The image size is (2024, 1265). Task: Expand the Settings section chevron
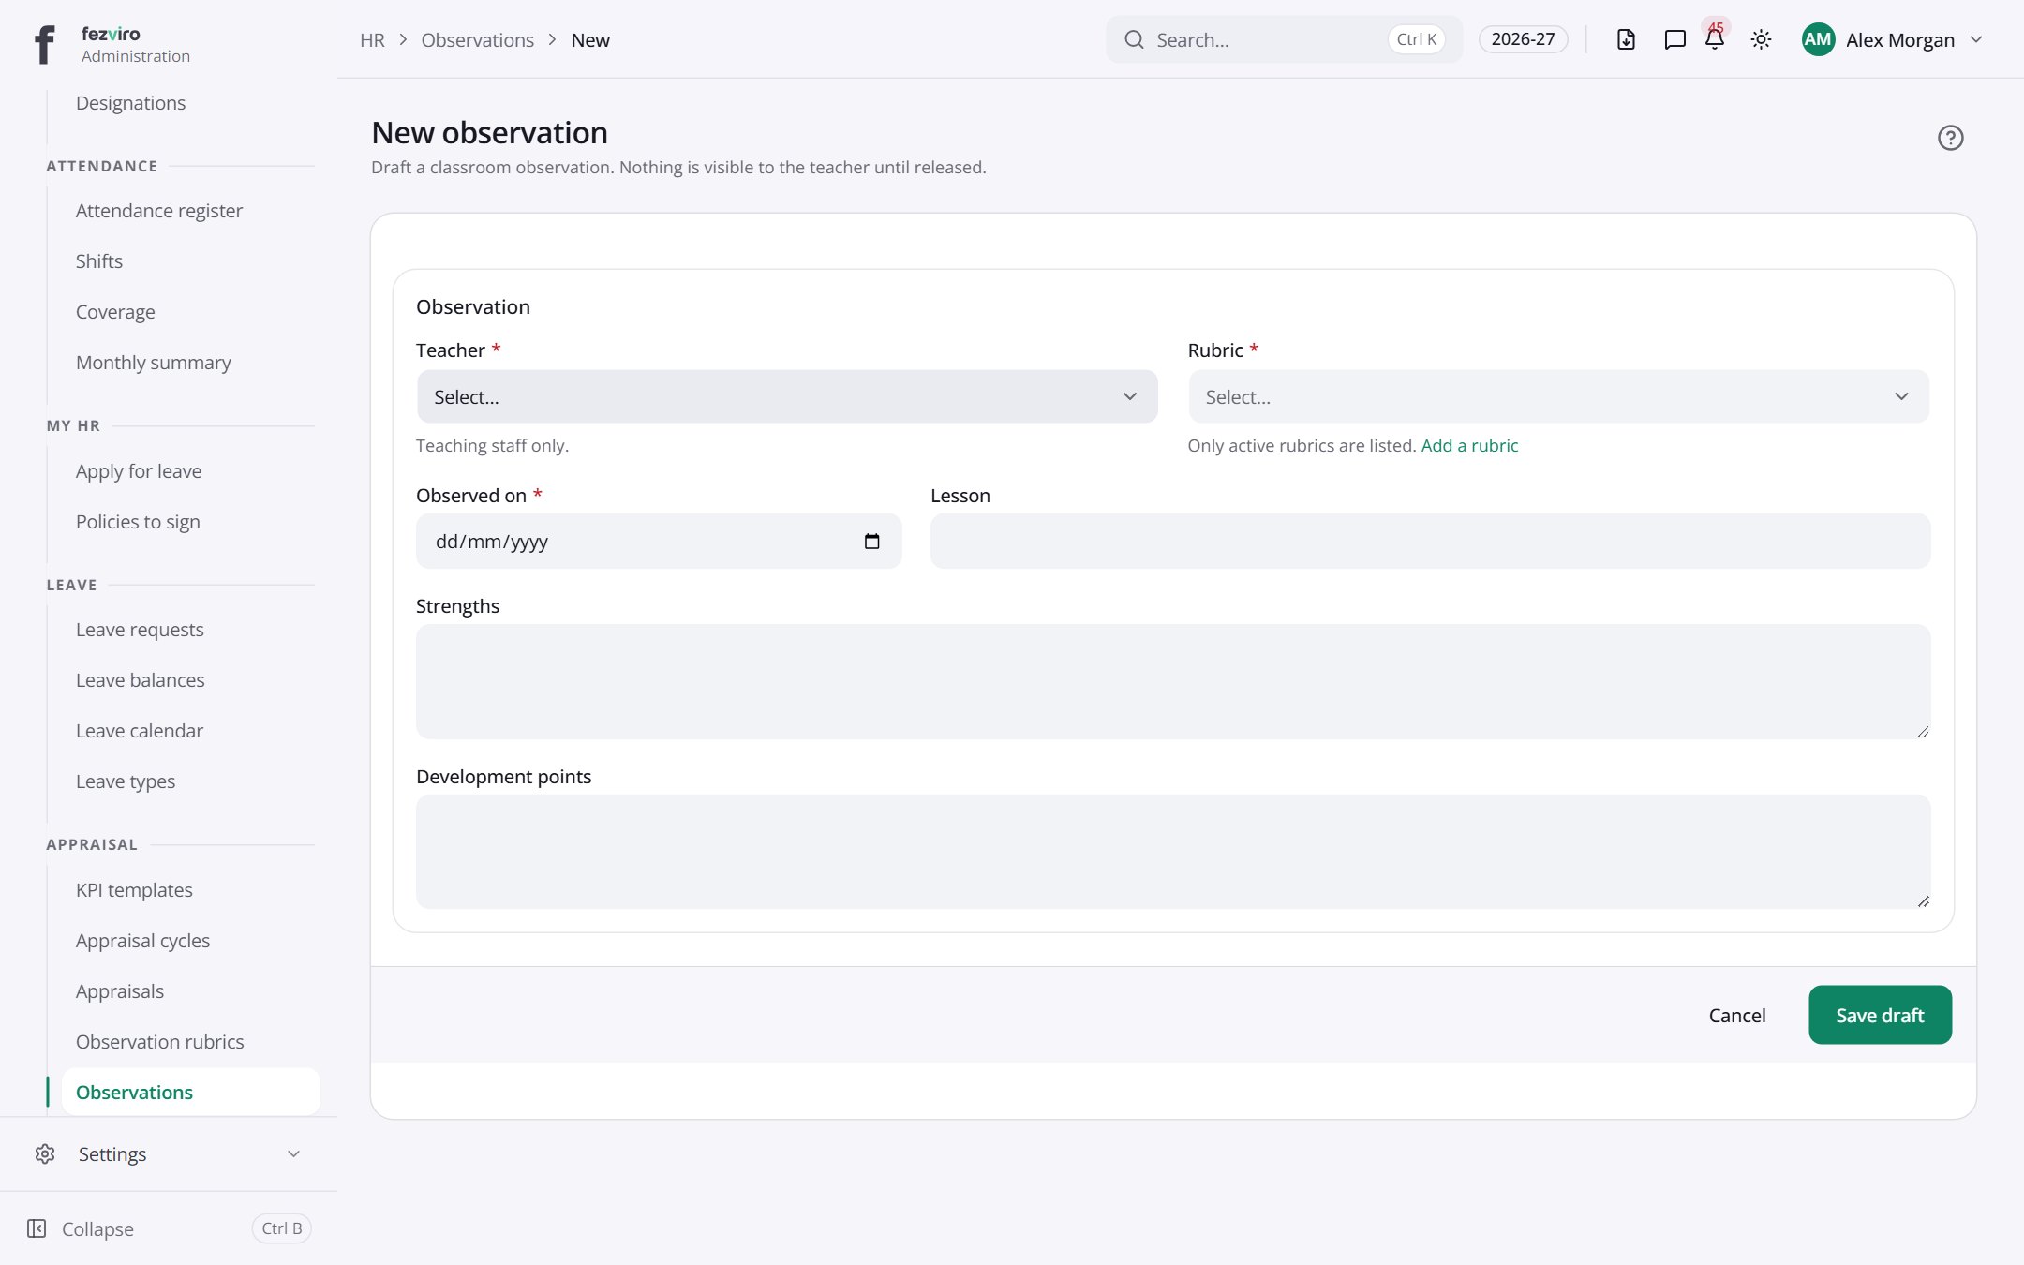pos(293,1153)
